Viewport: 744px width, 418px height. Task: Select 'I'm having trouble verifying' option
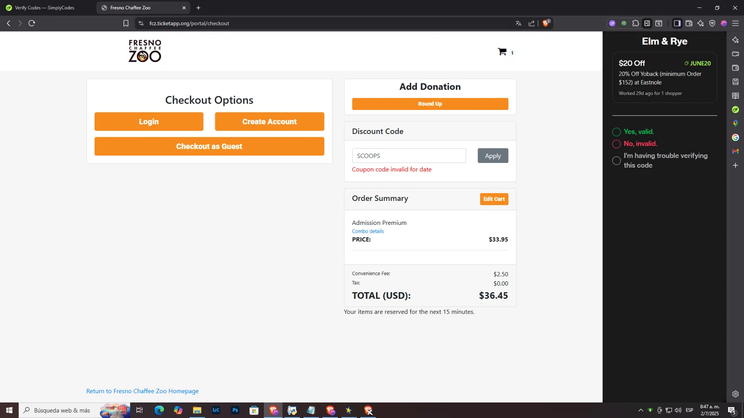[x=617, y=160]
